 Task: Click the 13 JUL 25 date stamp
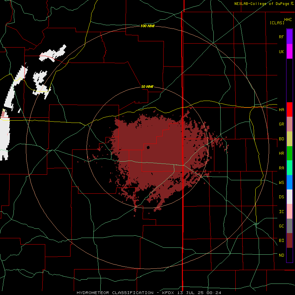190,293
